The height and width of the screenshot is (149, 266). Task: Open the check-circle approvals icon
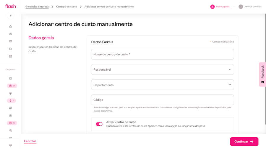coord(11,115)
